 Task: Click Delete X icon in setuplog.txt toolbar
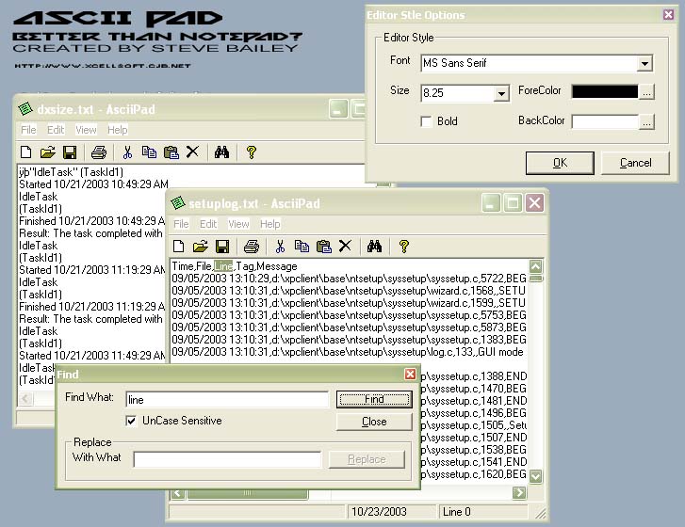click(345, 247)
